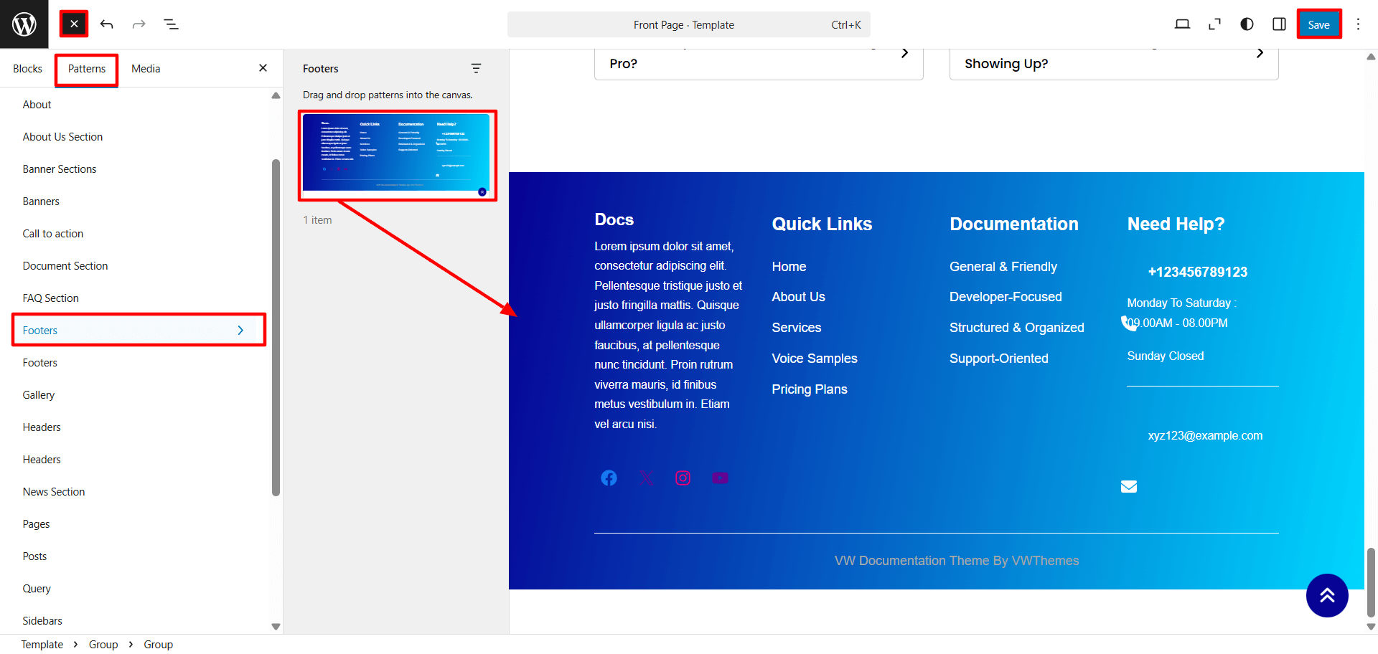Open the Document Overview list icon
The width and height of the screenshot is (1378, 654).
tap(171, 24)
